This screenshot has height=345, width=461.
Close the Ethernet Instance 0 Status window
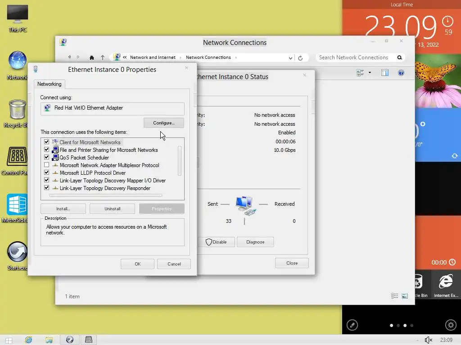coord(292,263)
